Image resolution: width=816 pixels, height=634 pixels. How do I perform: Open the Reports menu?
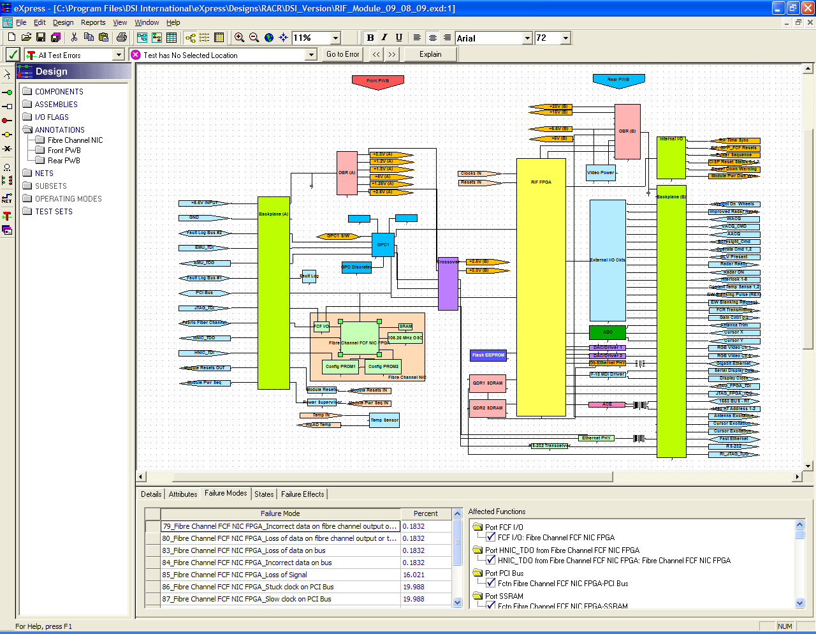(93, 22)
